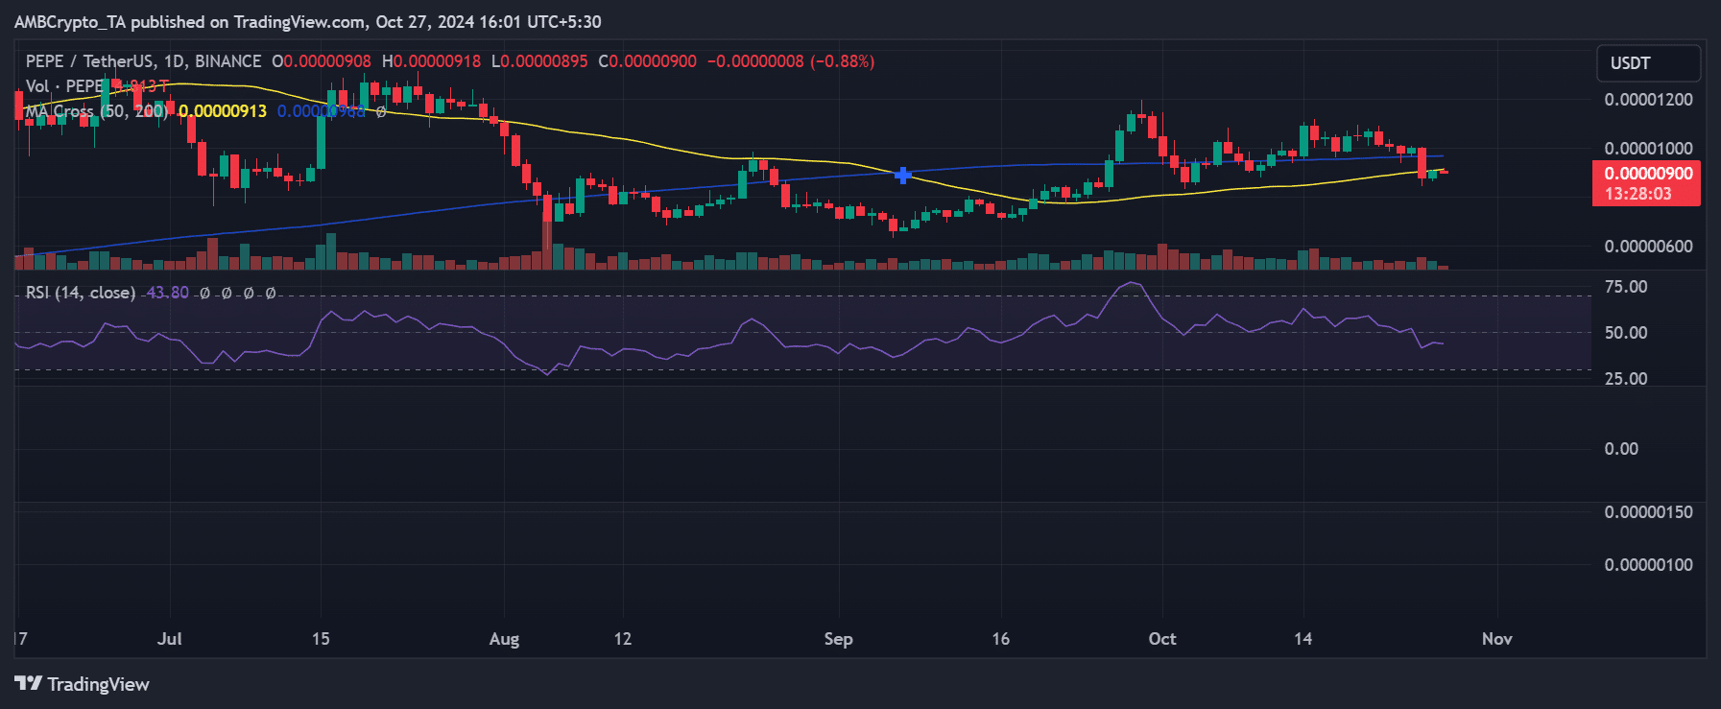
Task: Click the Aug date label on time axis
Action: 504,639
